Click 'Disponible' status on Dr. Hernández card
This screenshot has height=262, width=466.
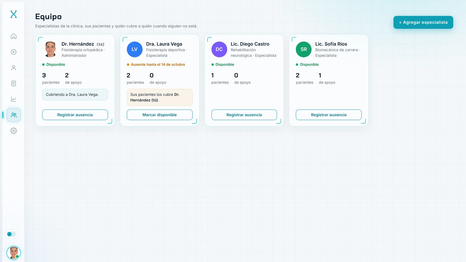pyautogui.click(x=54, y=65)
